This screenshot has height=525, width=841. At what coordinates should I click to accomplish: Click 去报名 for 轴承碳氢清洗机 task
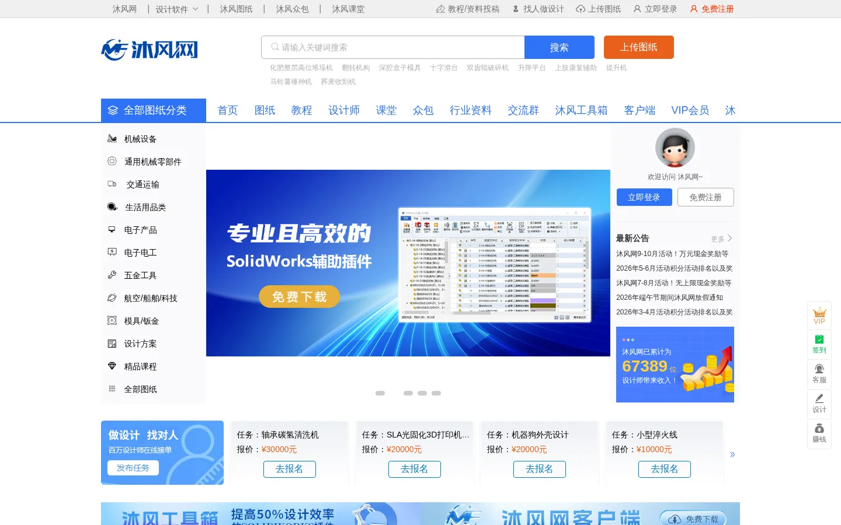pos(290,469)
